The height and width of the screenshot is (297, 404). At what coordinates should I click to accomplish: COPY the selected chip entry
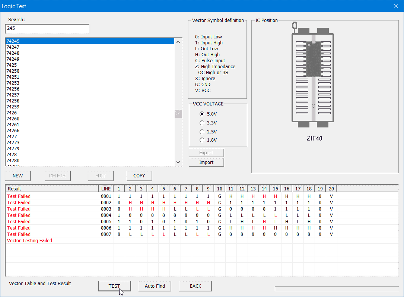139,176
